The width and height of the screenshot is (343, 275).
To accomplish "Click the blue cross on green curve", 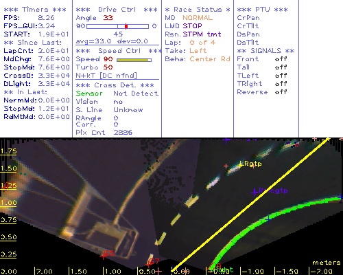I will click(268, 219).
